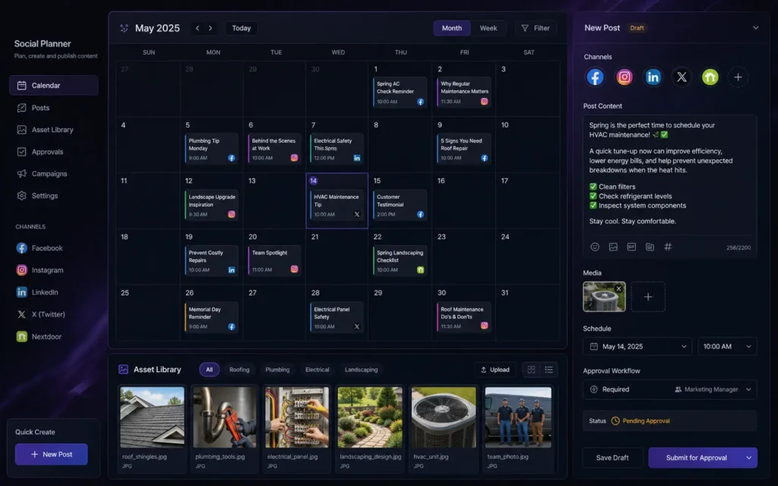This screenshot has width=778, height=486.
Task: Select All filter in Asset Library
Action: pos(210,370)
